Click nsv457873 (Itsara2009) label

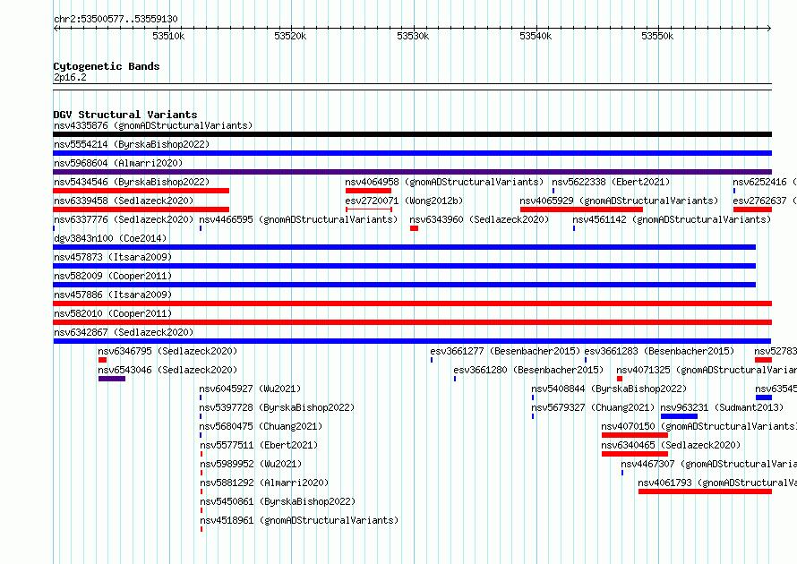click(113, 257)
